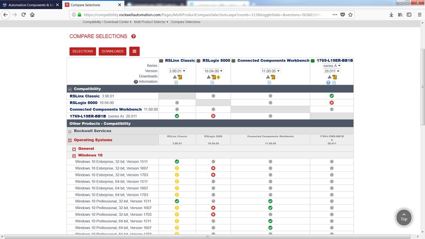The height and width of the screenshot is (239, 425).
Task: Open help beside Compare Selections heading
Action: [x=134, y=37]
